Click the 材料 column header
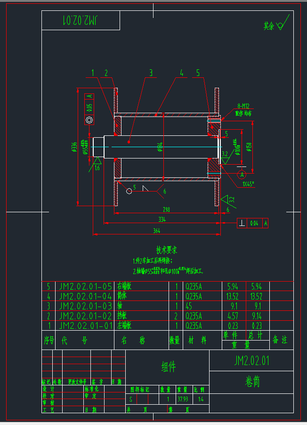The width and height of the screenshot is (307, 425). [x=197, y=340]
